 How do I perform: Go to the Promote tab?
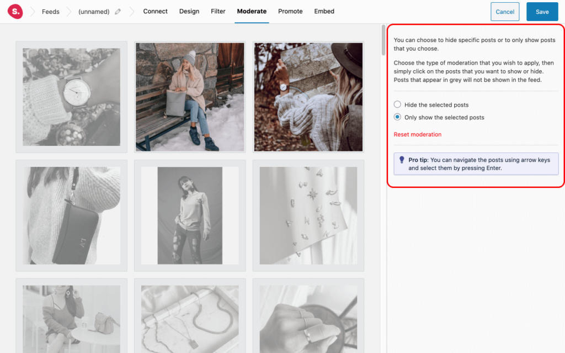coord(290,11)
